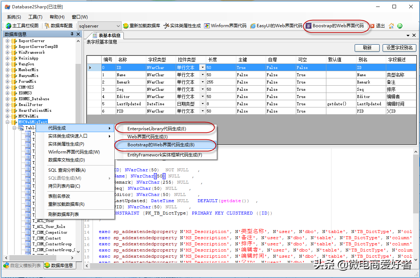Screen dimensions: 420x278
Task: Open control type dropdown for ID row
Action: [x=203, y=68]
